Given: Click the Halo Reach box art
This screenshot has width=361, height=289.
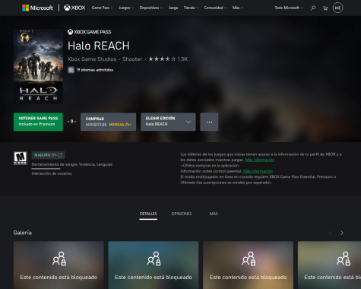Looking at the screenshot, I should (38, 66).
